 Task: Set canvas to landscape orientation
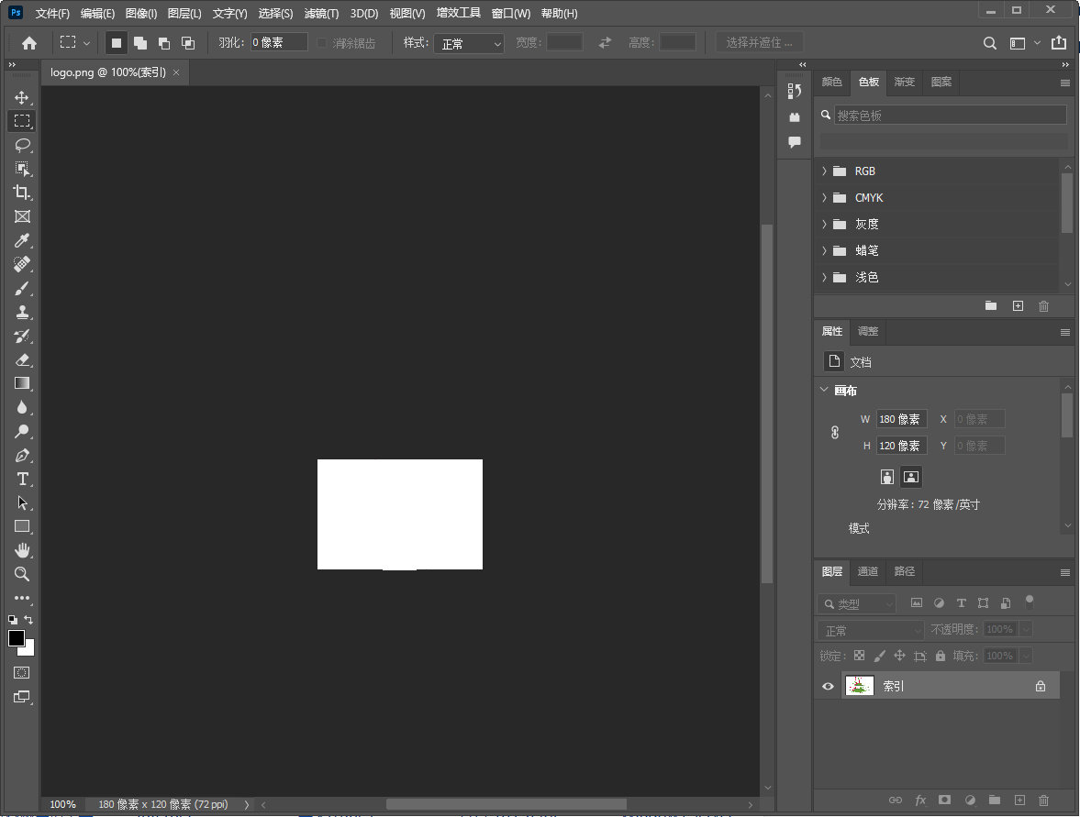(910, 477)
